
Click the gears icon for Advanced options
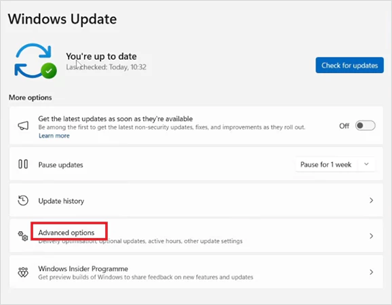[23, 236]
